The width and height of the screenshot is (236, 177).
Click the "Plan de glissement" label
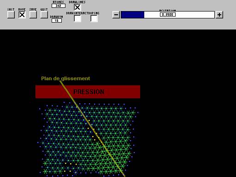(x=65, y=78)
